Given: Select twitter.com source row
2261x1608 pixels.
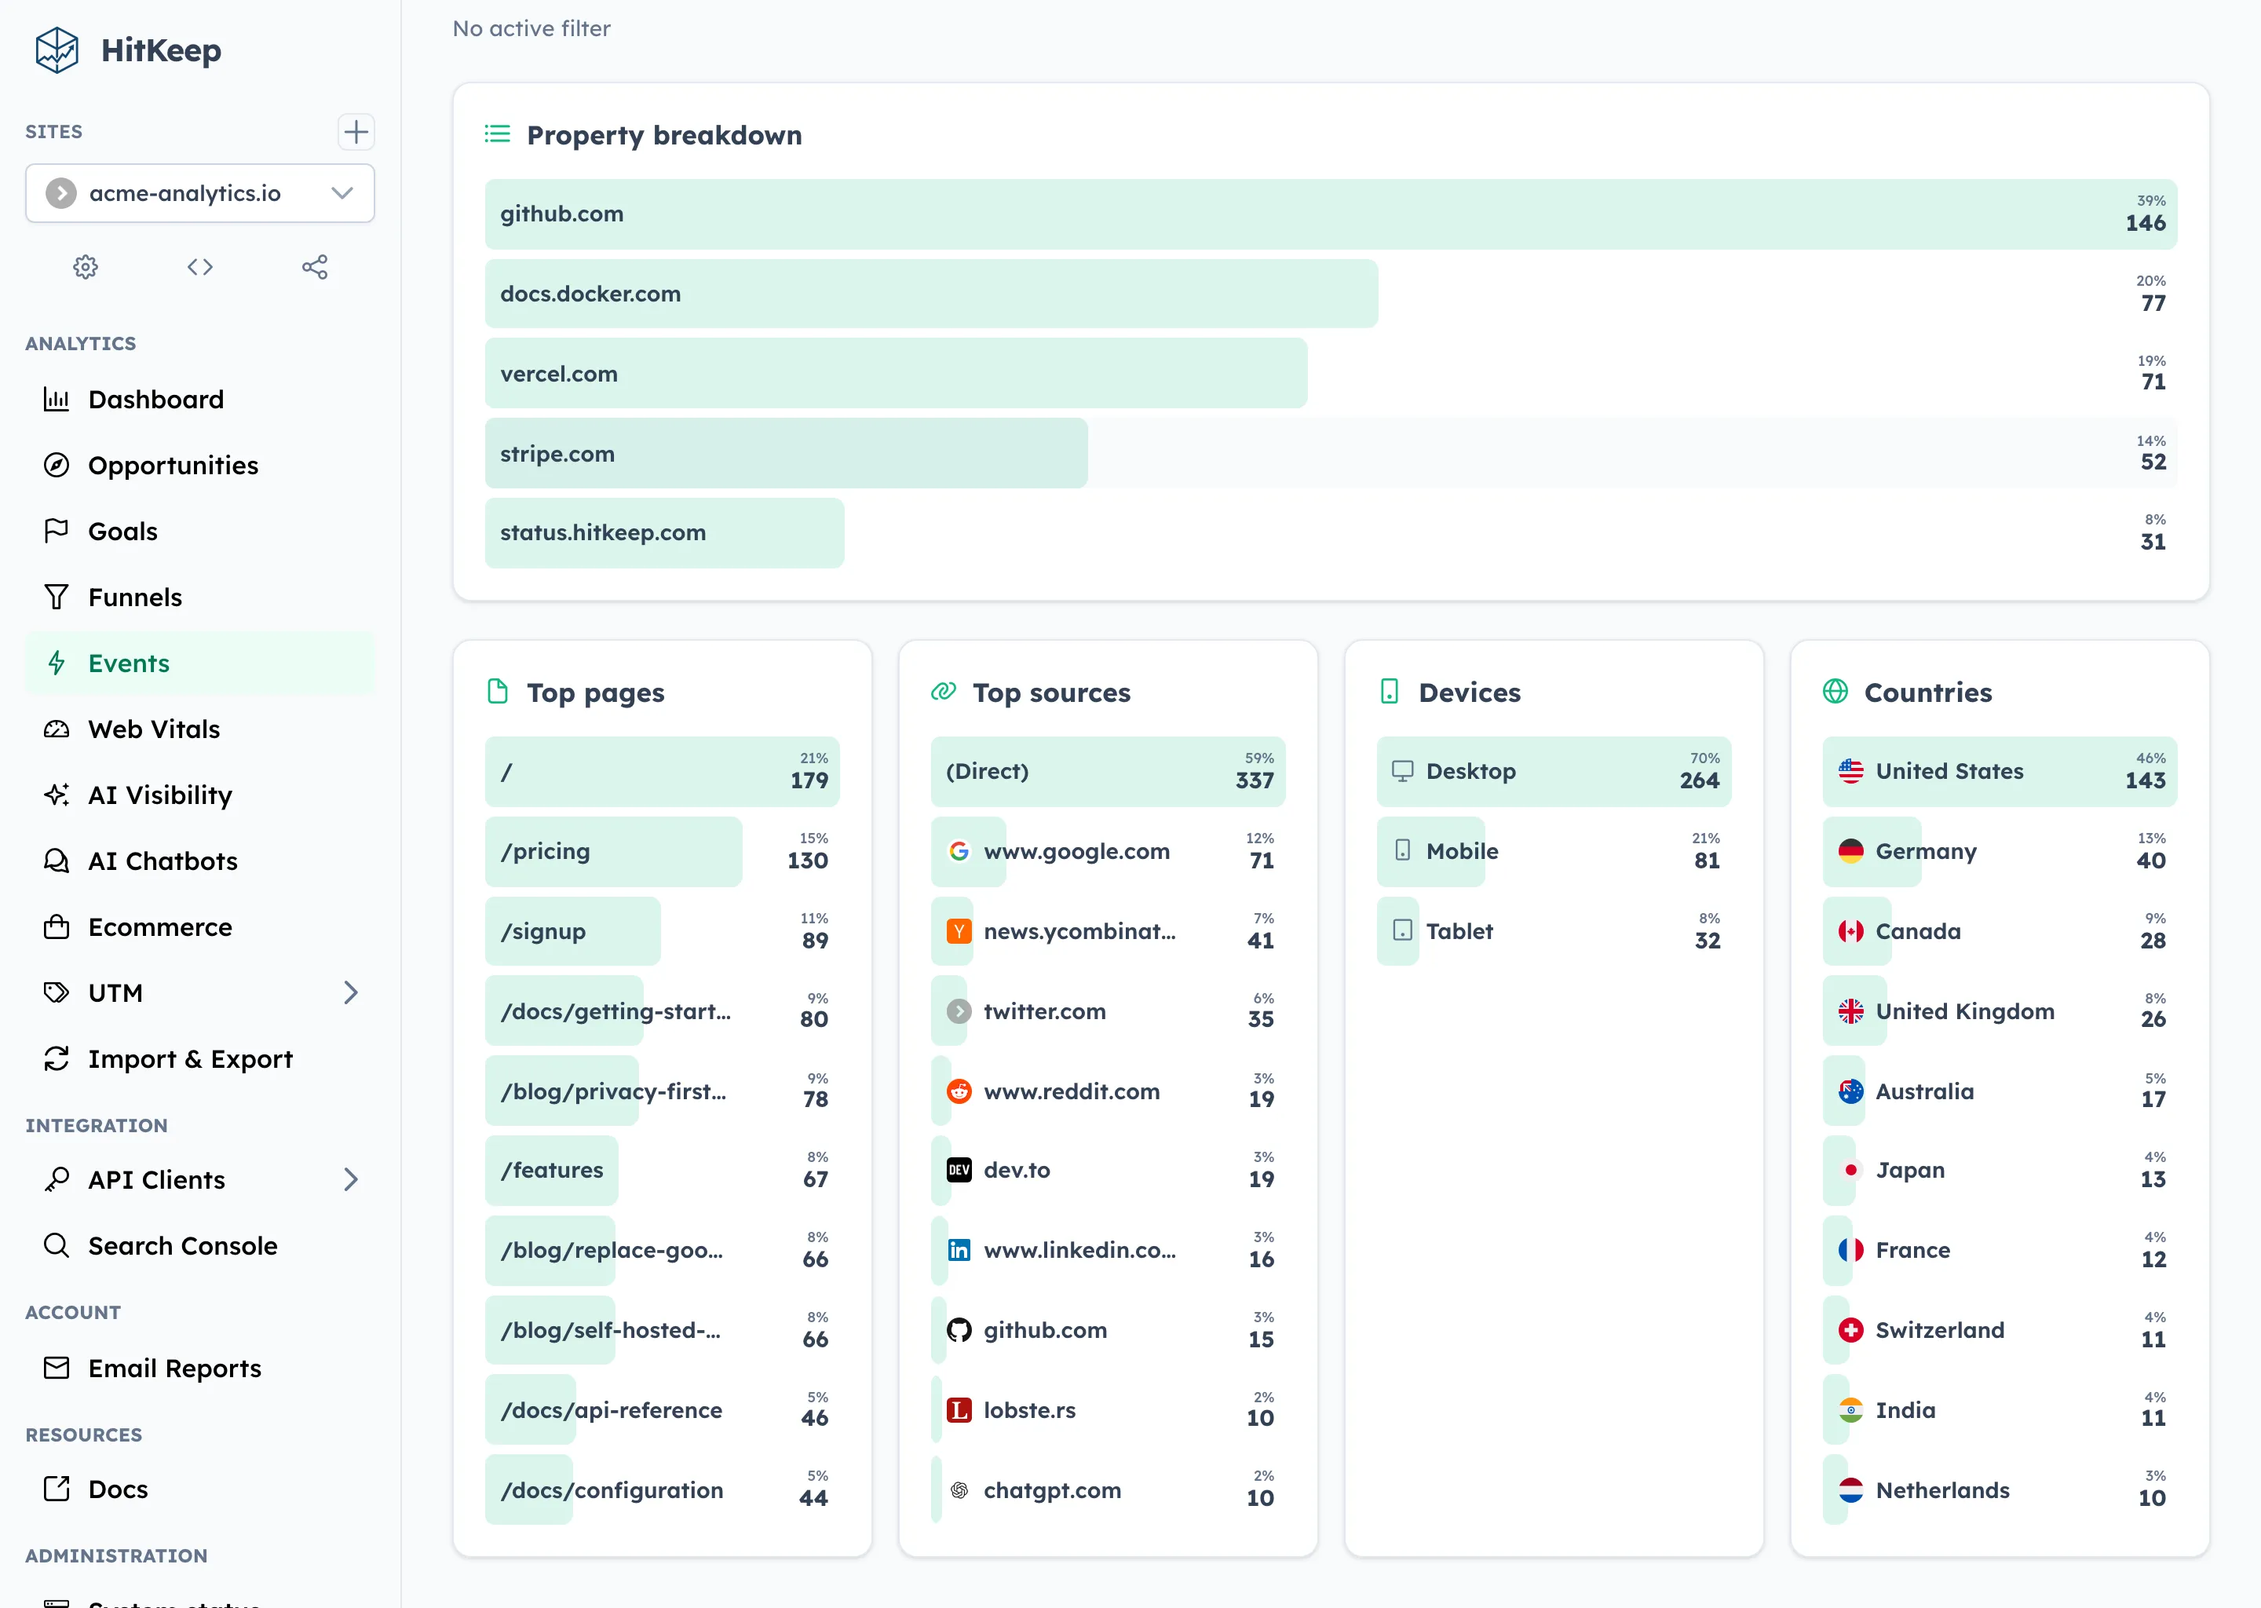Looking at the screenshot, I should click(1108, 1011).
